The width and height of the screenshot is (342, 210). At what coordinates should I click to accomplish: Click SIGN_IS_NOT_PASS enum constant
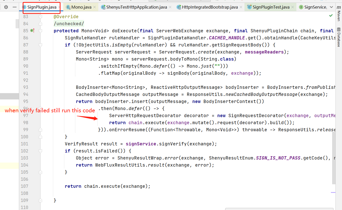pos(278,158)
